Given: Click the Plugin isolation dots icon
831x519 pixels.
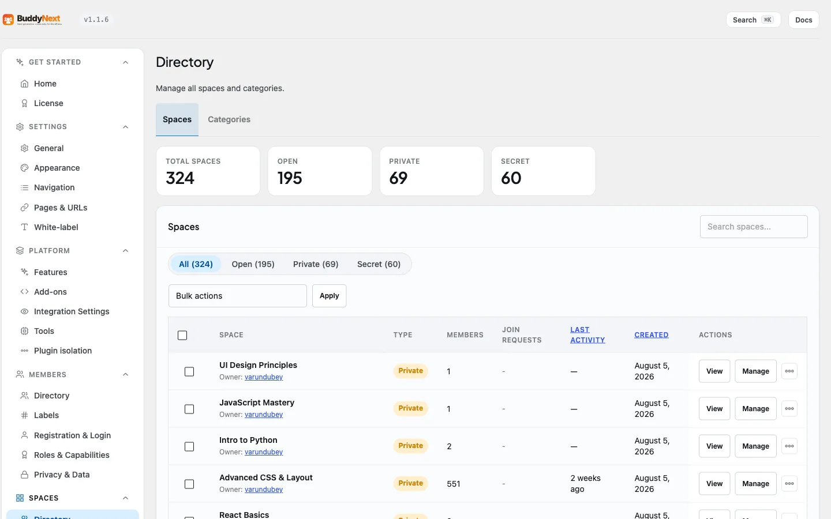Looking at the screenshot, I should coord(24,351).
